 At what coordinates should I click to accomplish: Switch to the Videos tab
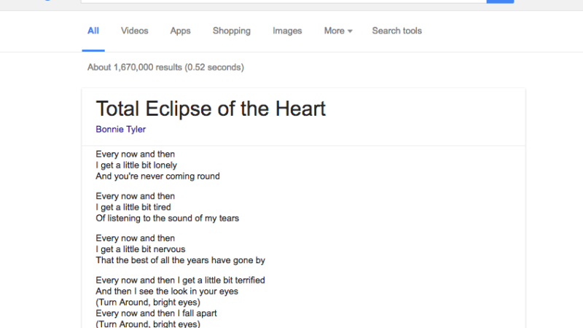click(134, 31)
